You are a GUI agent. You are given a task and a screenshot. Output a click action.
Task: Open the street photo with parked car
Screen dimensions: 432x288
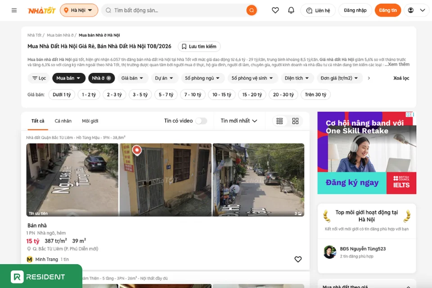pos(72,180)
